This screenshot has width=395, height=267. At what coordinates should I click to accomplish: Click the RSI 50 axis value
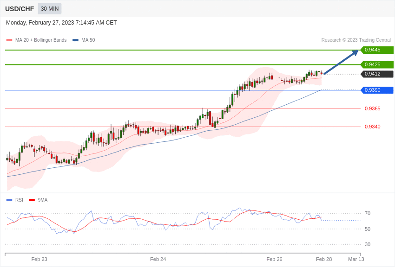coord(368,229)
